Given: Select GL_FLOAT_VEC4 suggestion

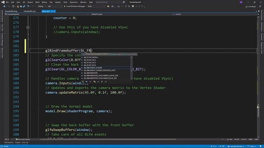Looking at the screenshot, I should pos(90,65).
